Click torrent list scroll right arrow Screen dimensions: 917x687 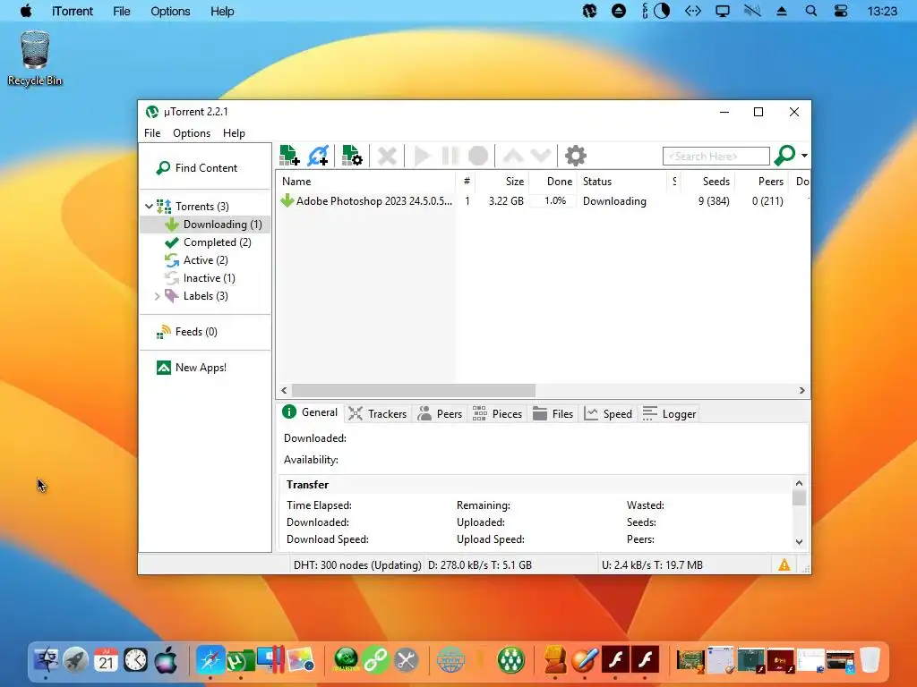click(801, 390)
